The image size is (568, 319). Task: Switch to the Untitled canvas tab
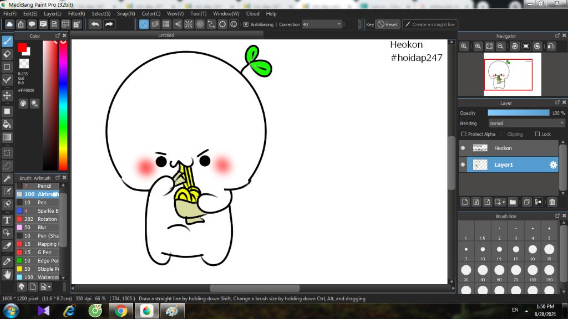[x=166, y=35]
